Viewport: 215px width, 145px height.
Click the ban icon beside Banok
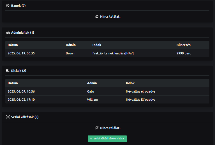8,6
